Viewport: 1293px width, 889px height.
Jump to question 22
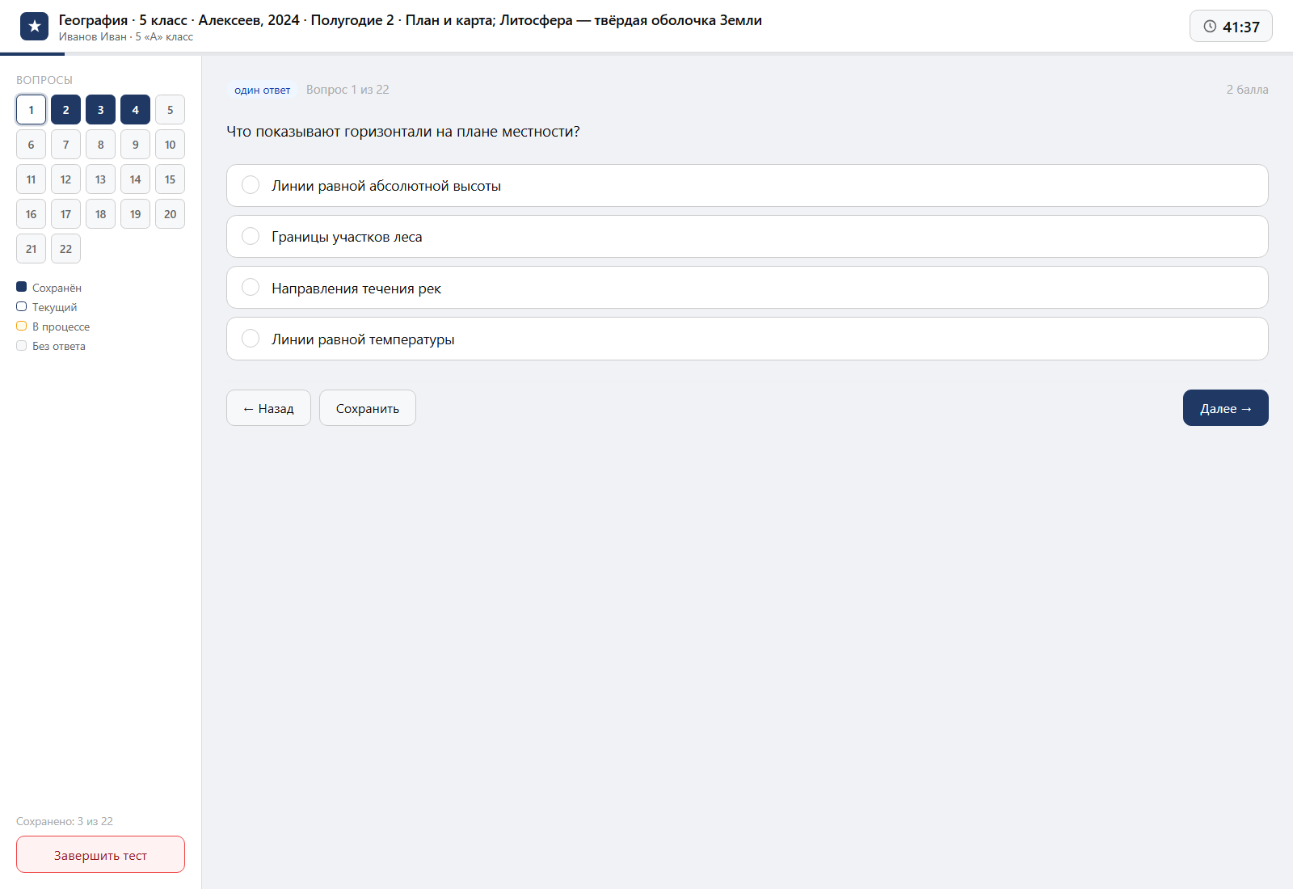point(65,249)
